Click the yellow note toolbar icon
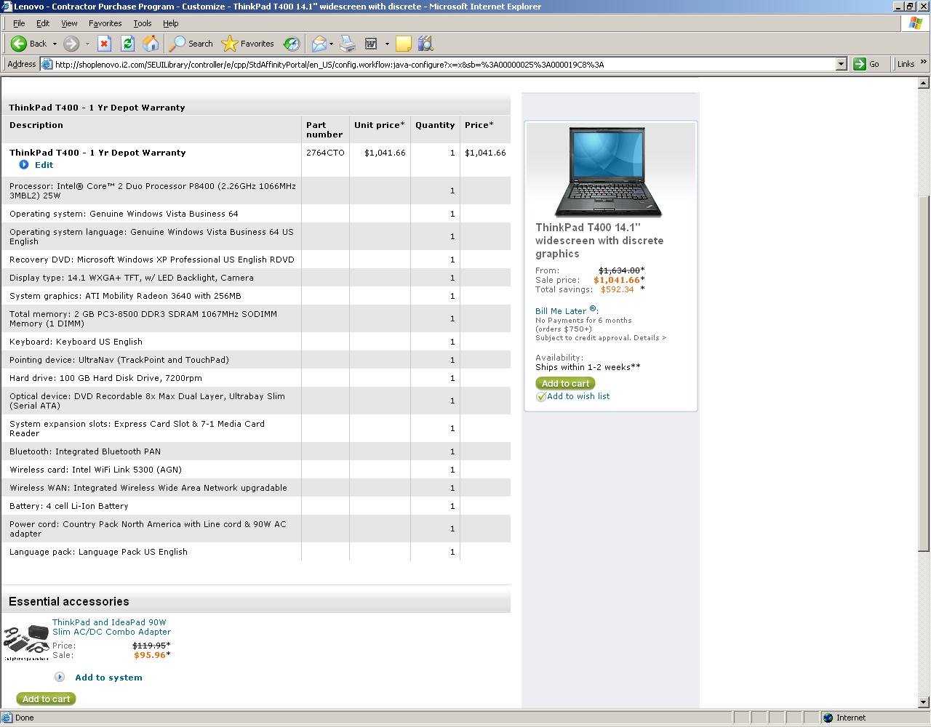The width and height of the screenshot is (931, 727). point(404,44)
